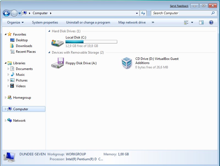Expand the Pictures library arrow
The height and width of the screenshot is (166, 220).
point(8,80)
